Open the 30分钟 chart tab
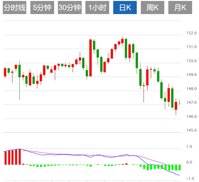 70,8
